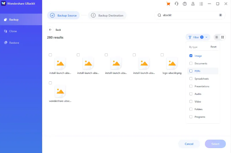Clear the search text with X icon
231x153 pixels.
click(220, 15)
